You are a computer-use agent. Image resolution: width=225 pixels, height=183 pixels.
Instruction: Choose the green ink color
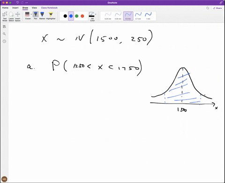coord(77,16)
